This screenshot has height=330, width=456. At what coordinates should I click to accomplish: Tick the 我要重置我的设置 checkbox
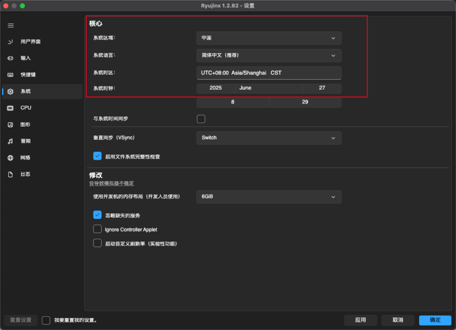[x=46, y=321]
